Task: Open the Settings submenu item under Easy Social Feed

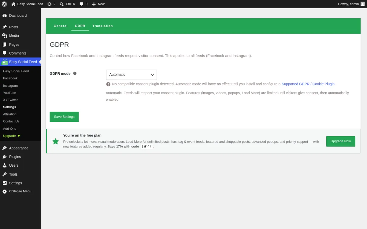Action: (x=9, y=107)
